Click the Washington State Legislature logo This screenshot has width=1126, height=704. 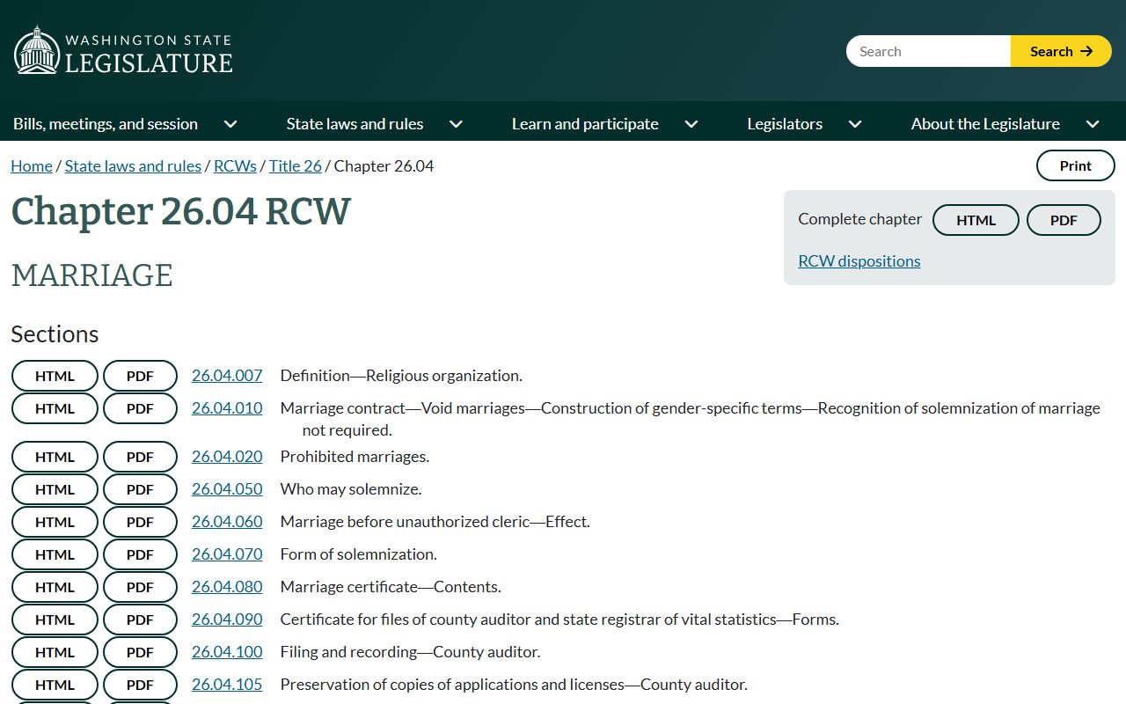(123, 51)
